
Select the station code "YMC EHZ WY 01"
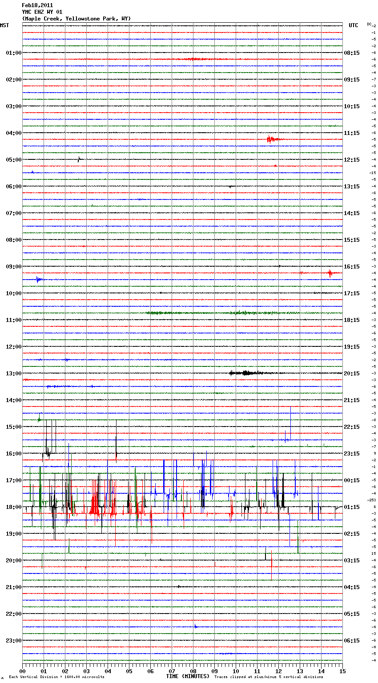[42, 12]
